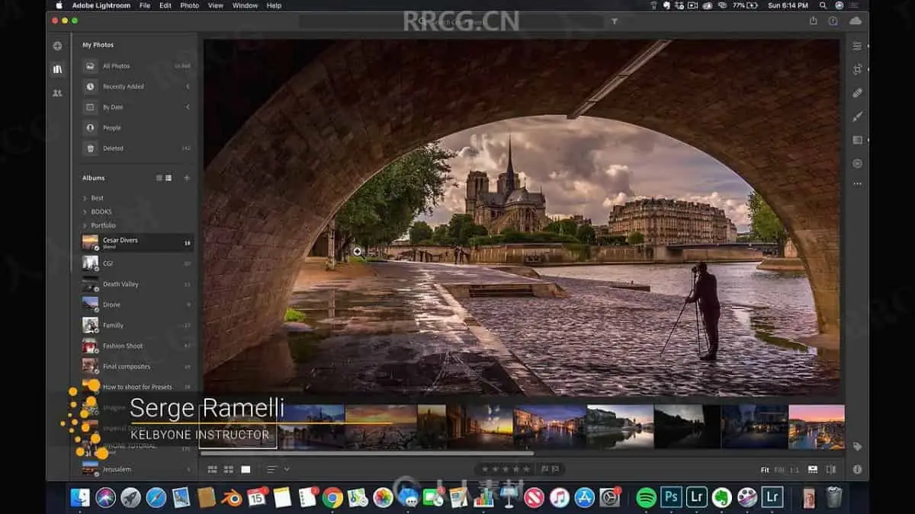Expand the Best album folder
Viewport: 915px width, 514px height.
point(85,198)
